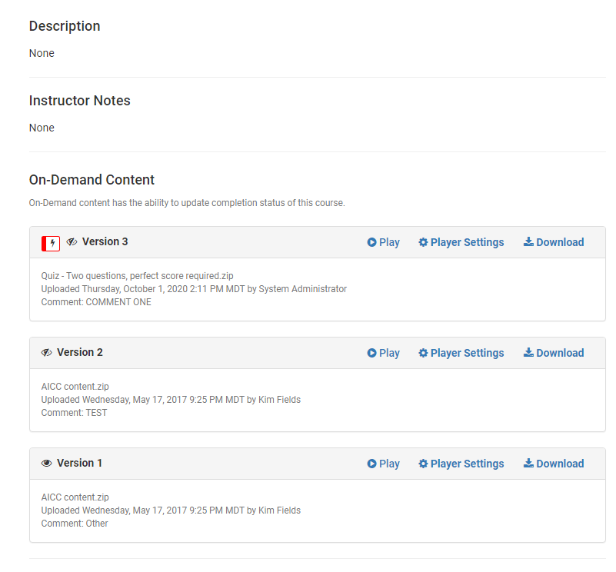
Task: Open Player Settings for Version 1
Action: 461,464
